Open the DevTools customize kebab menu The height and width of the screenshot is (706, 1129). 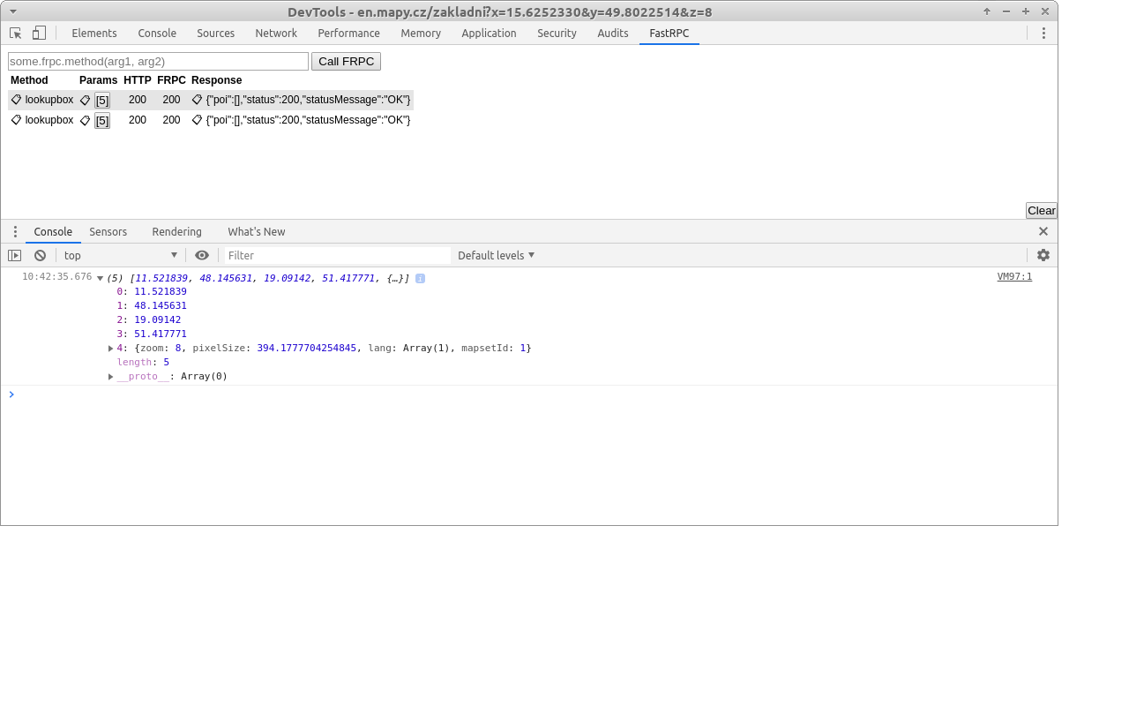point(1043,33)
